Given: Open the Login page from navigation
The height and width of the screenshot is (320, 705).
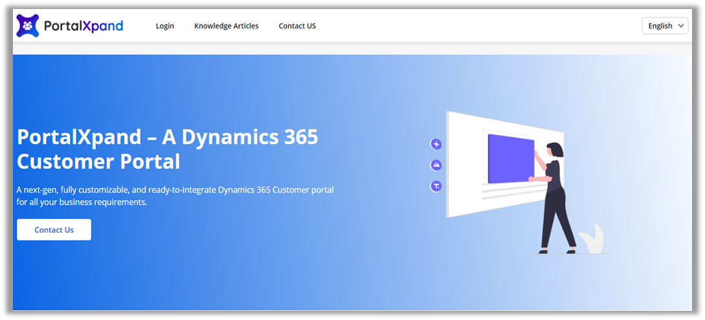Looking at the screenshot, I should coord(165,26).
